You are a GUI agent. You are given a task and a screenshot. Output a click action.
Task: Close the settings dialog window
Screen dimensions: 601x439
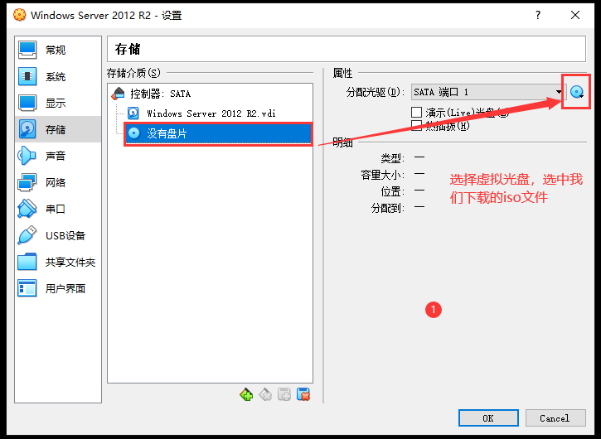click(575, 15)
